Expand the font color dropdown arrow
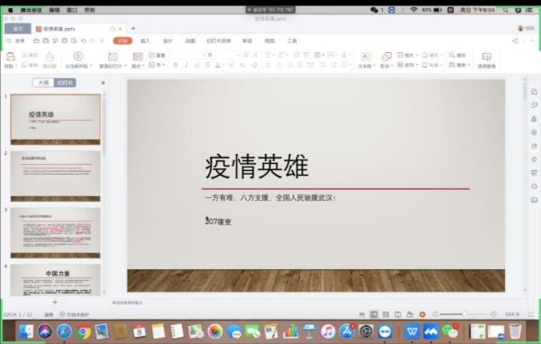 click(224, 65)
